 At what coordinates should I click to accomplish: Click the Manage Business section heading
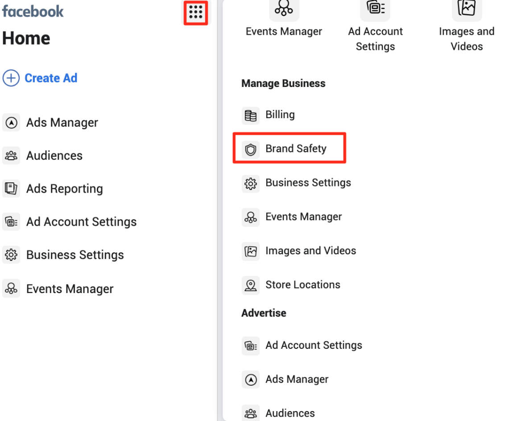pyautogui.click(x=283, y=83)
